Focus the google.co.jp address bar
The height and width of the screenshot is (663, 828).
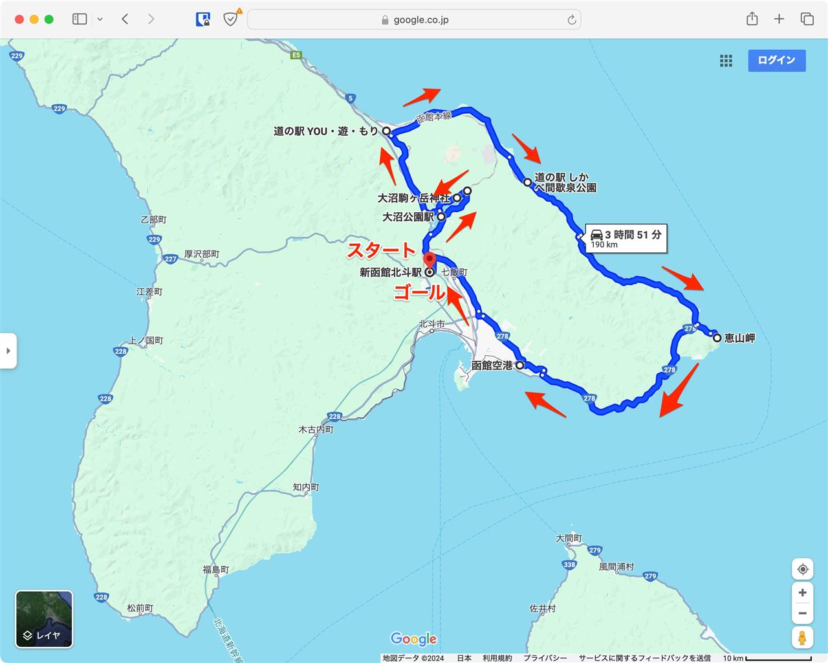click(x=414, y=19)
